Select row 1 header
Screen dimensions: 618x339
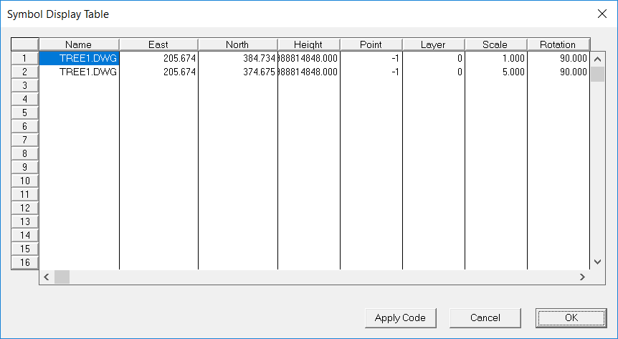coord(24,58)
